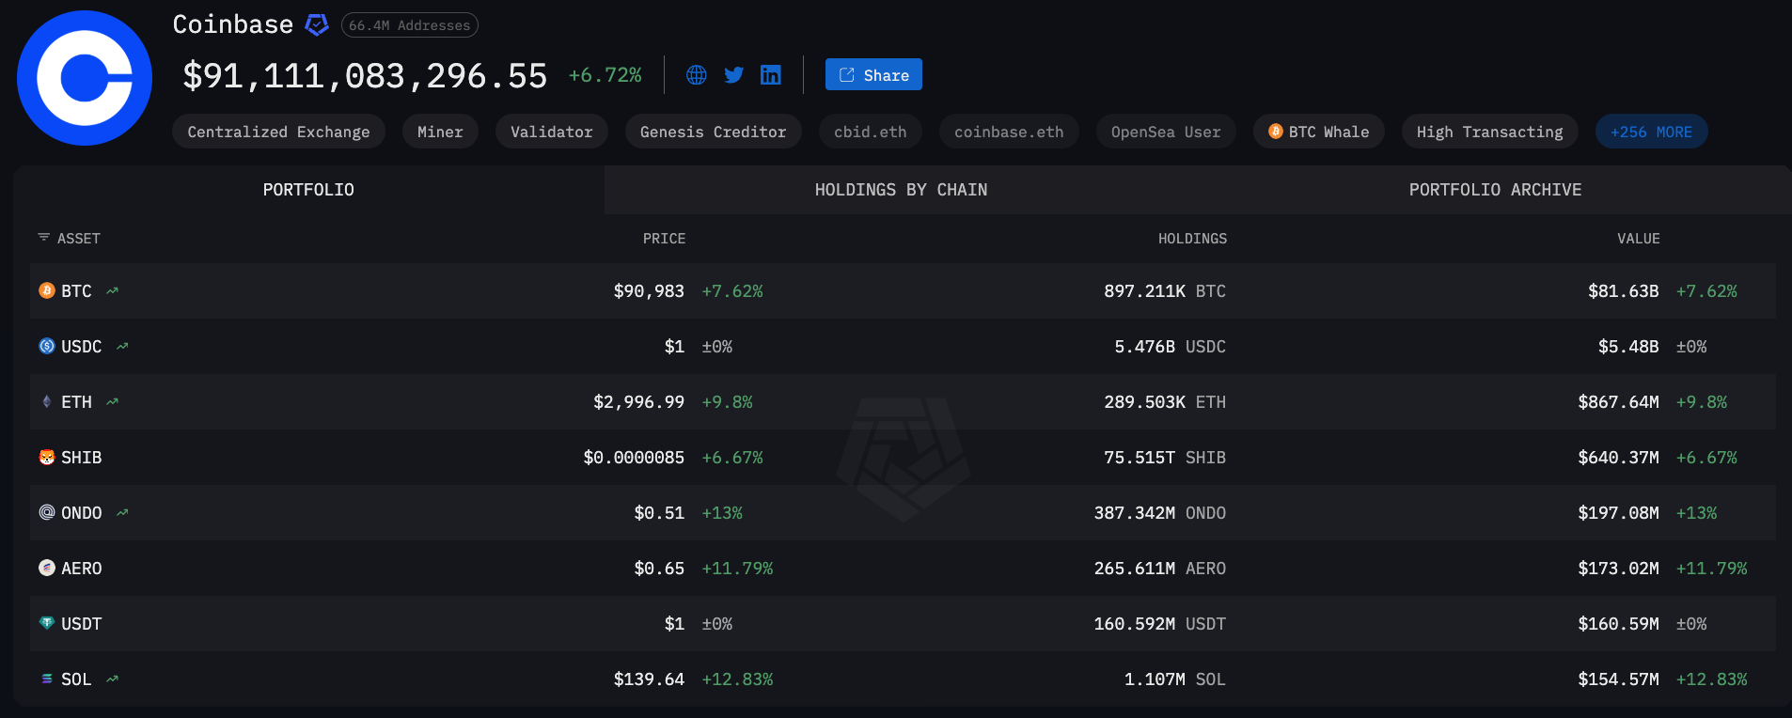Open the ETH trend chart icon
Viewport: 1792px width, 718px height.
point(113,401)
